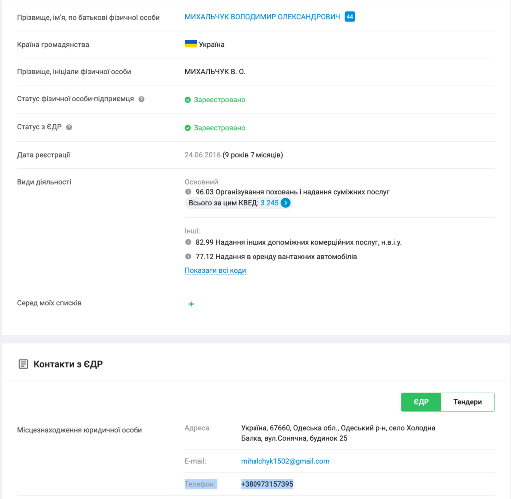The height and width of the screenshot is (499, 511).
Task: Click the address text with Холодна Балка
Action: tap(338, 433)
